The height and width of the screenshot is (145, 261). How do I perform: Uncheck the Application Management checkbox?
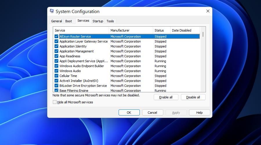click(x=56, y=51)
